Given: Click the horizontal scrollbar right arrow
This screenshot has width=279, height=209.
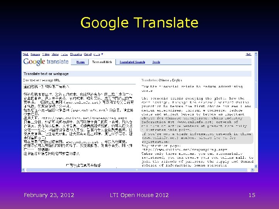Looking at the screenshot, I should pos(252,170).
